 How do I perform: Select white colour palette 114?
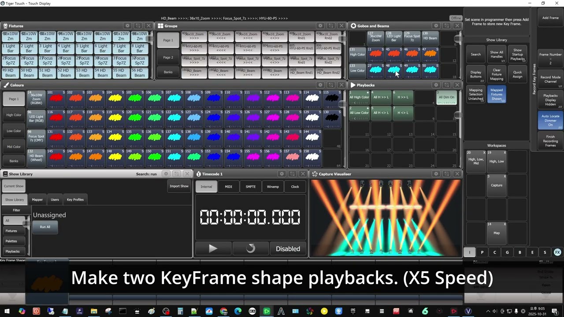(x=312, y=99)
